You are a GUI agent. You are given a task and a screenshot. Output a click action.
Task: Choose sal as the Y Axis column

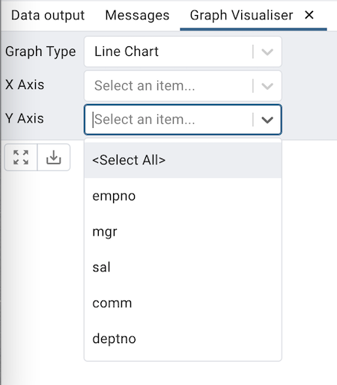(183, 267)
